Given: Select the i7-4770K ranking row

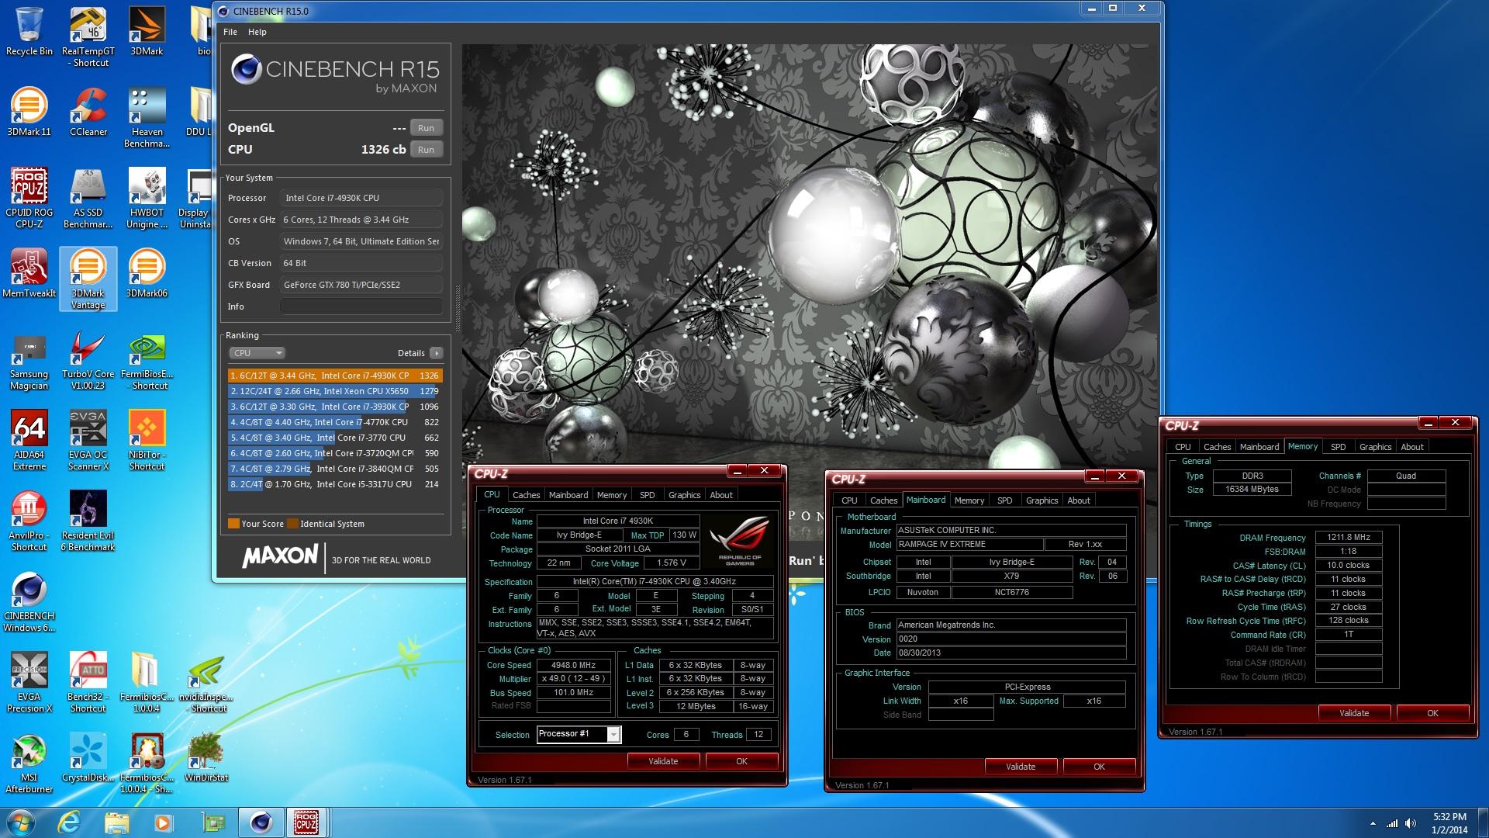Looking at the screenshot, I should (x=334, y=422).
